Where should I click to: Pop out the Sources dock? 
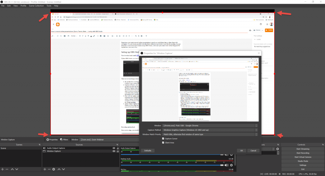coord(117,145)
